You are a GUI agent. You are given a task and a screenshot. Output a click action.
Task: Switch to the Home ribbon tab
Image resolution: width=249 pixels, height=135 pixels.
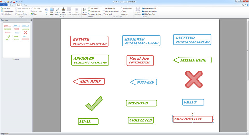[x=11, y=5]
